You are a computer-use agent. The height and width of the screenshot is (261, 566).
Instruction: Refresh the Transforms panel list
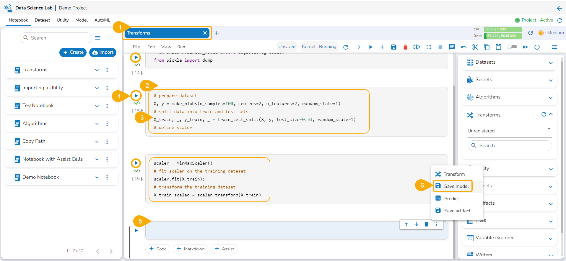point(544,114)
